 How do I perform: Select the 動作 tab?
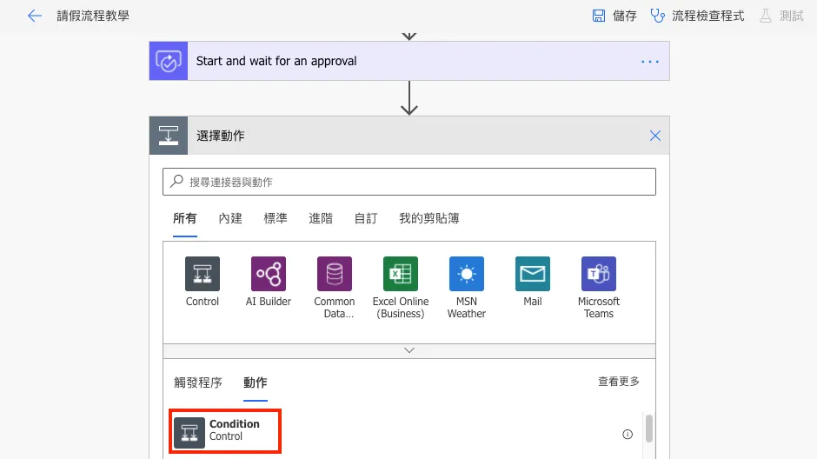(256, 382)
